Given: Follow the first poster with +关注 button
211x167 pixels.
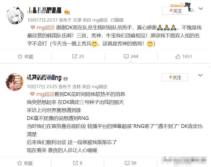Looking at the screenshot, I should [x=175, y=11].
